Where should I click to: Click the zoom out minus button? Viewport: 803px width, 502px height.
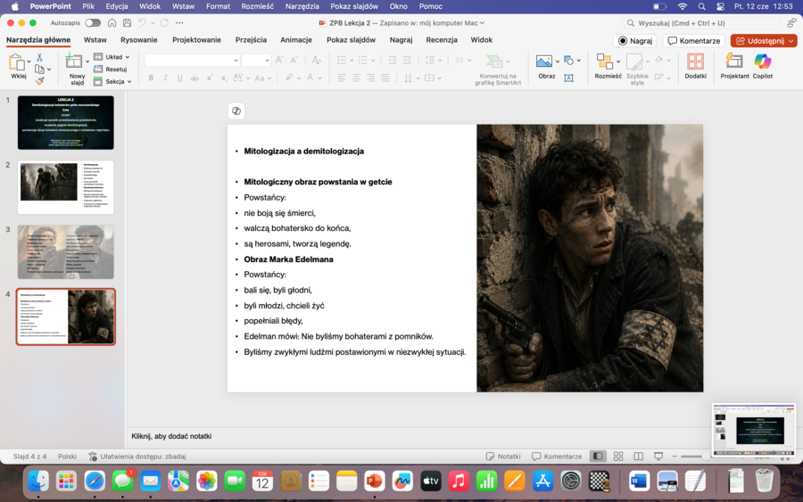point(675,456)
